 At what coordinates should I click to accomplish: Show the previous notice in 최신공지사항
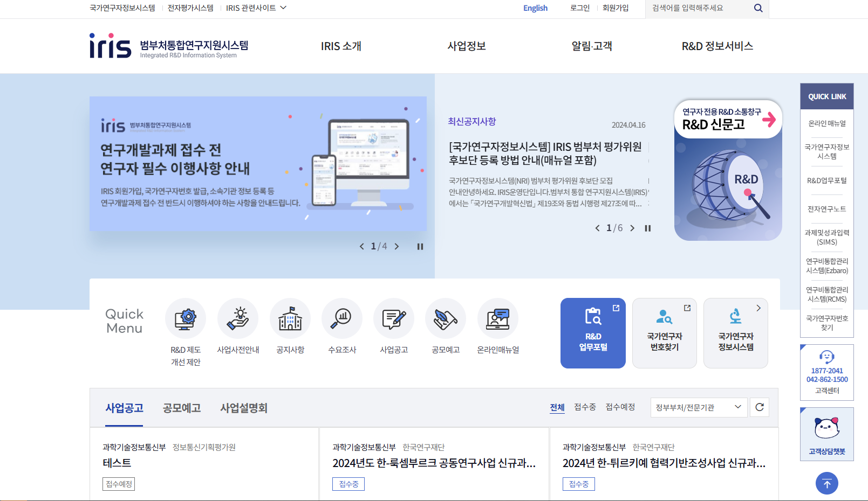(x=597, y=228)
